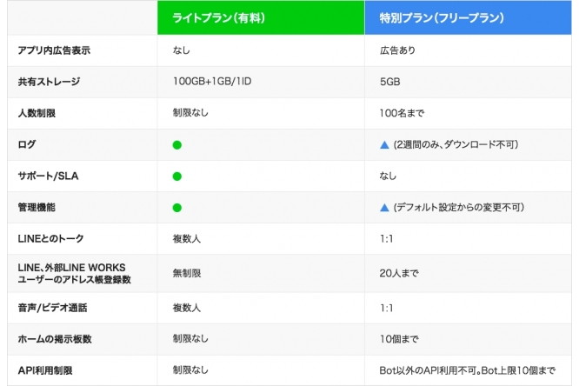Image resolution: width=579 pixels, height=386 pixels.
Task: Click the (デフォルト設定からの変更不可) text
Action: (459, 207)
